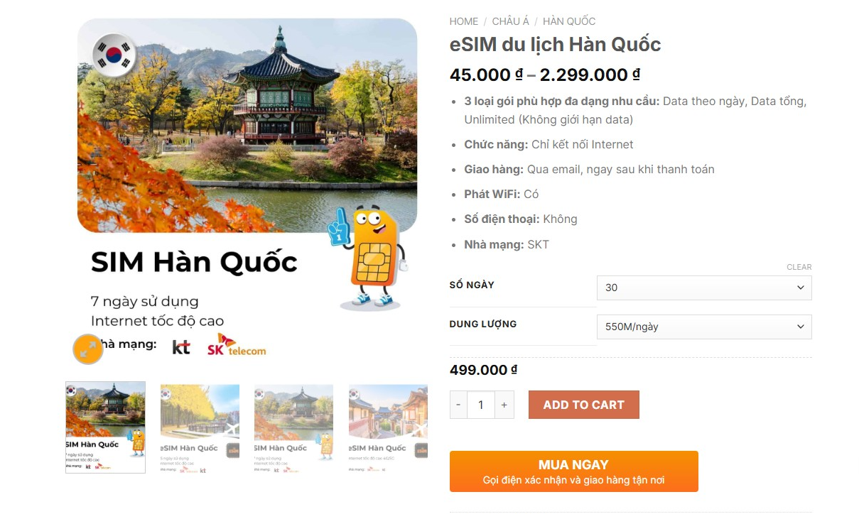Click the orange MUA NGAY button

click(574, 471)
